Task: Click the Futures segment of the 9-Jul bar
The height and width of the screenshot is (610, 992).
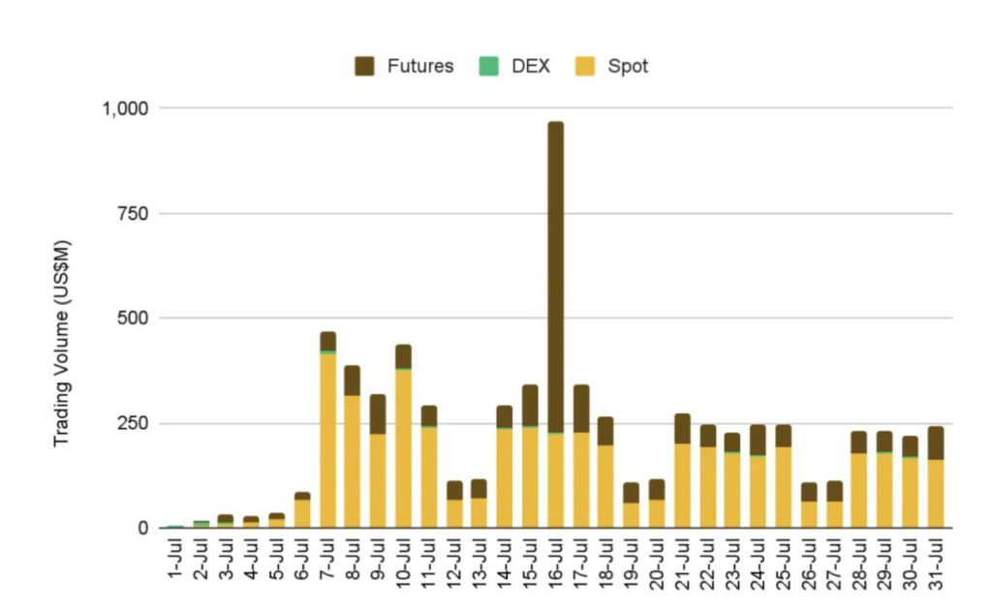Action: (x=378, y=413)
